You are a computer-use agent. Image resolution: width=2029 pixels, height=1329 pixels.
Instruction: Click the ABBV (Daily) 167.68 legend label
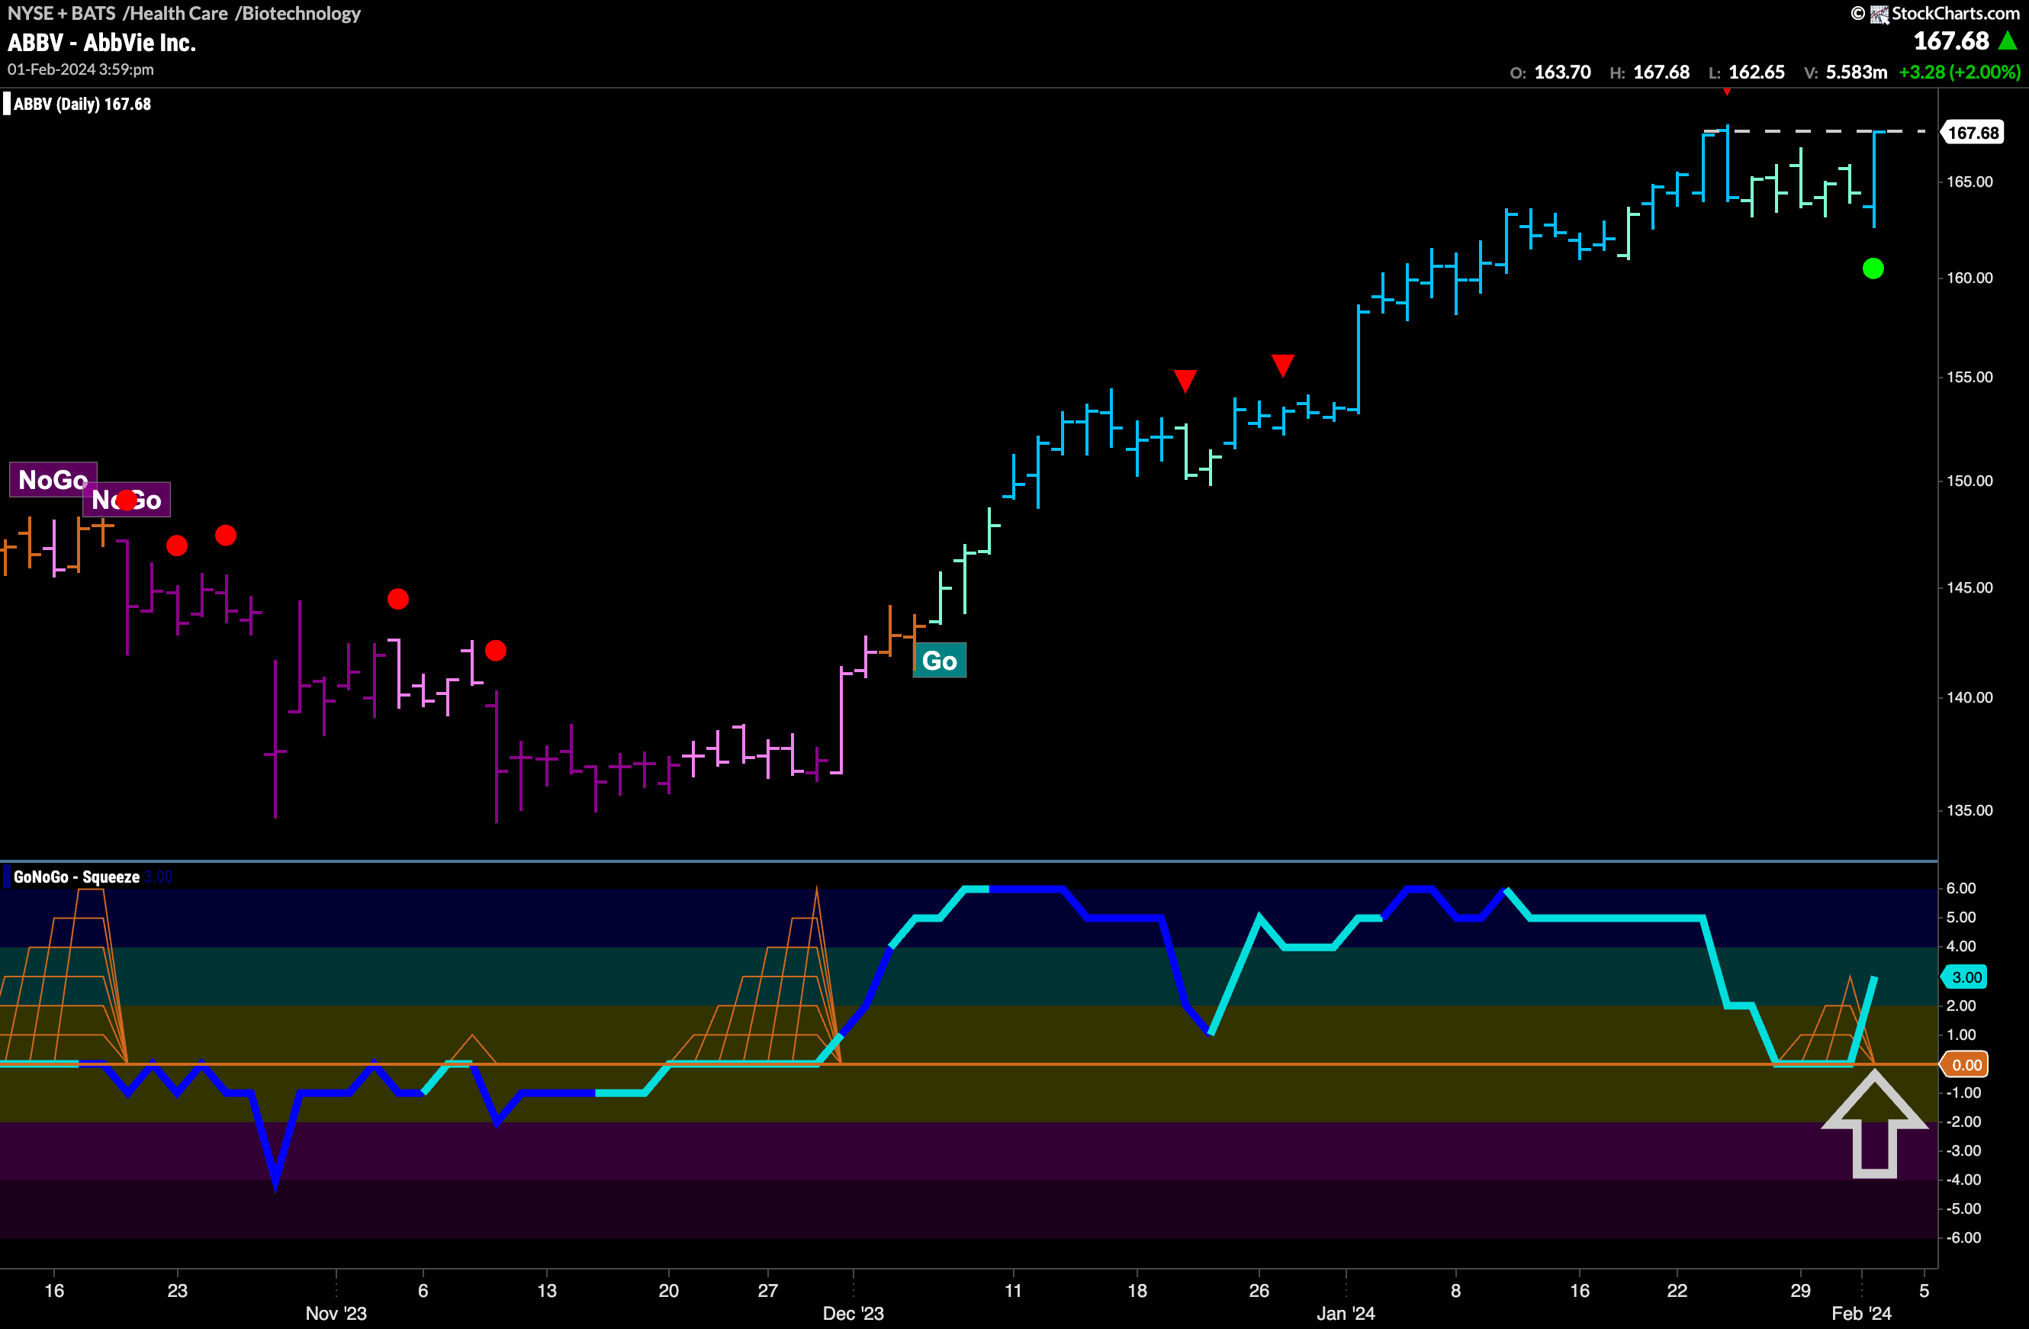click(x=82, y=104)
